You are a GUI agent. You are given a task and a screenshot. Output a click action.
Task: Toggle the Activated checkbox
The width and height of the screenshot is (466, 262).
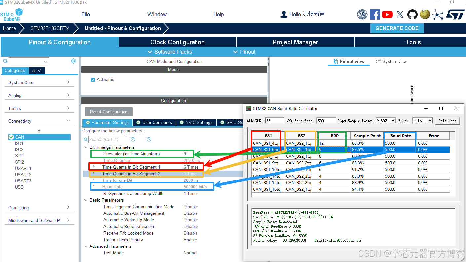[x=93, y=80]
